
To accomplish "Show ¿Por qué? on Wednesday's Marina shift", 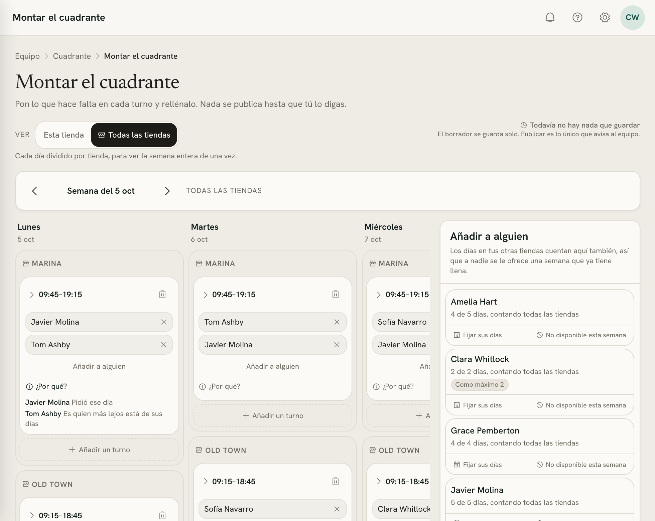I will tap(393, 386).
